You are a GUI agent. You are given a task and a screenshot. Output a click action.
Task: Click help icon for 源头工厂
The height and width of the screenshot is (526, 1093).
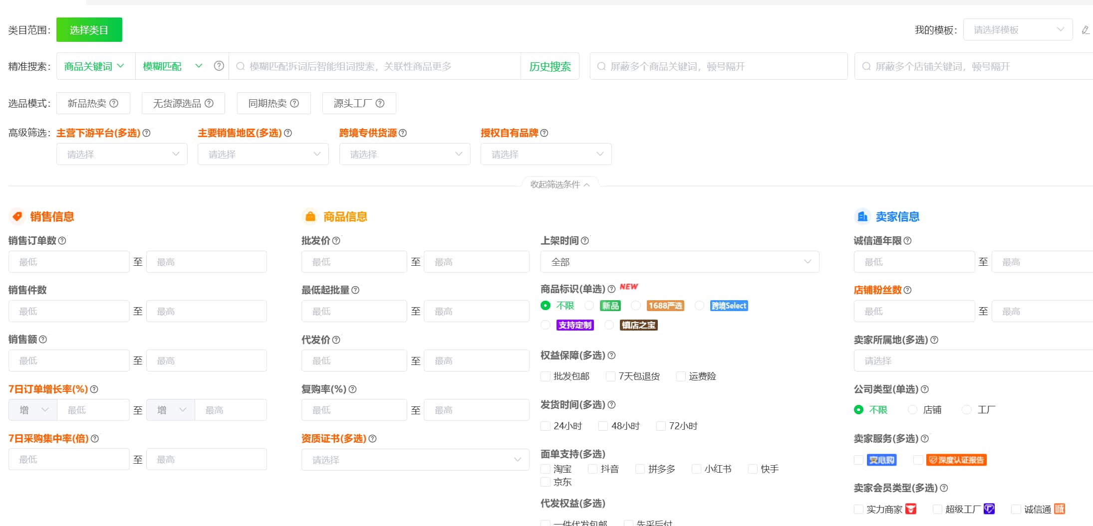coord(380,103)
